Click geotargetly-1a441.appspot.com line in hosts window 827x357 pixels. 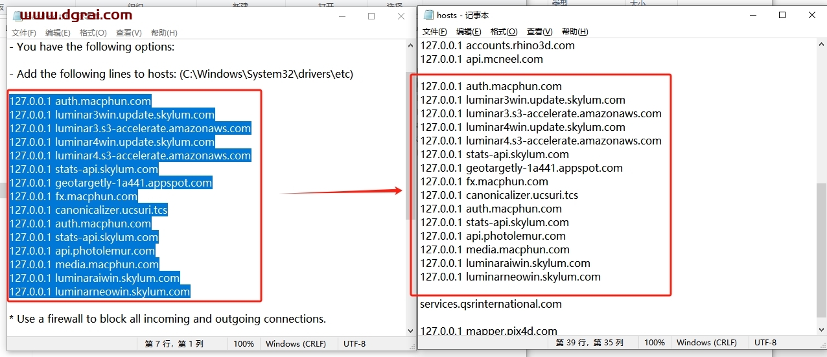(x=522, y=168)
